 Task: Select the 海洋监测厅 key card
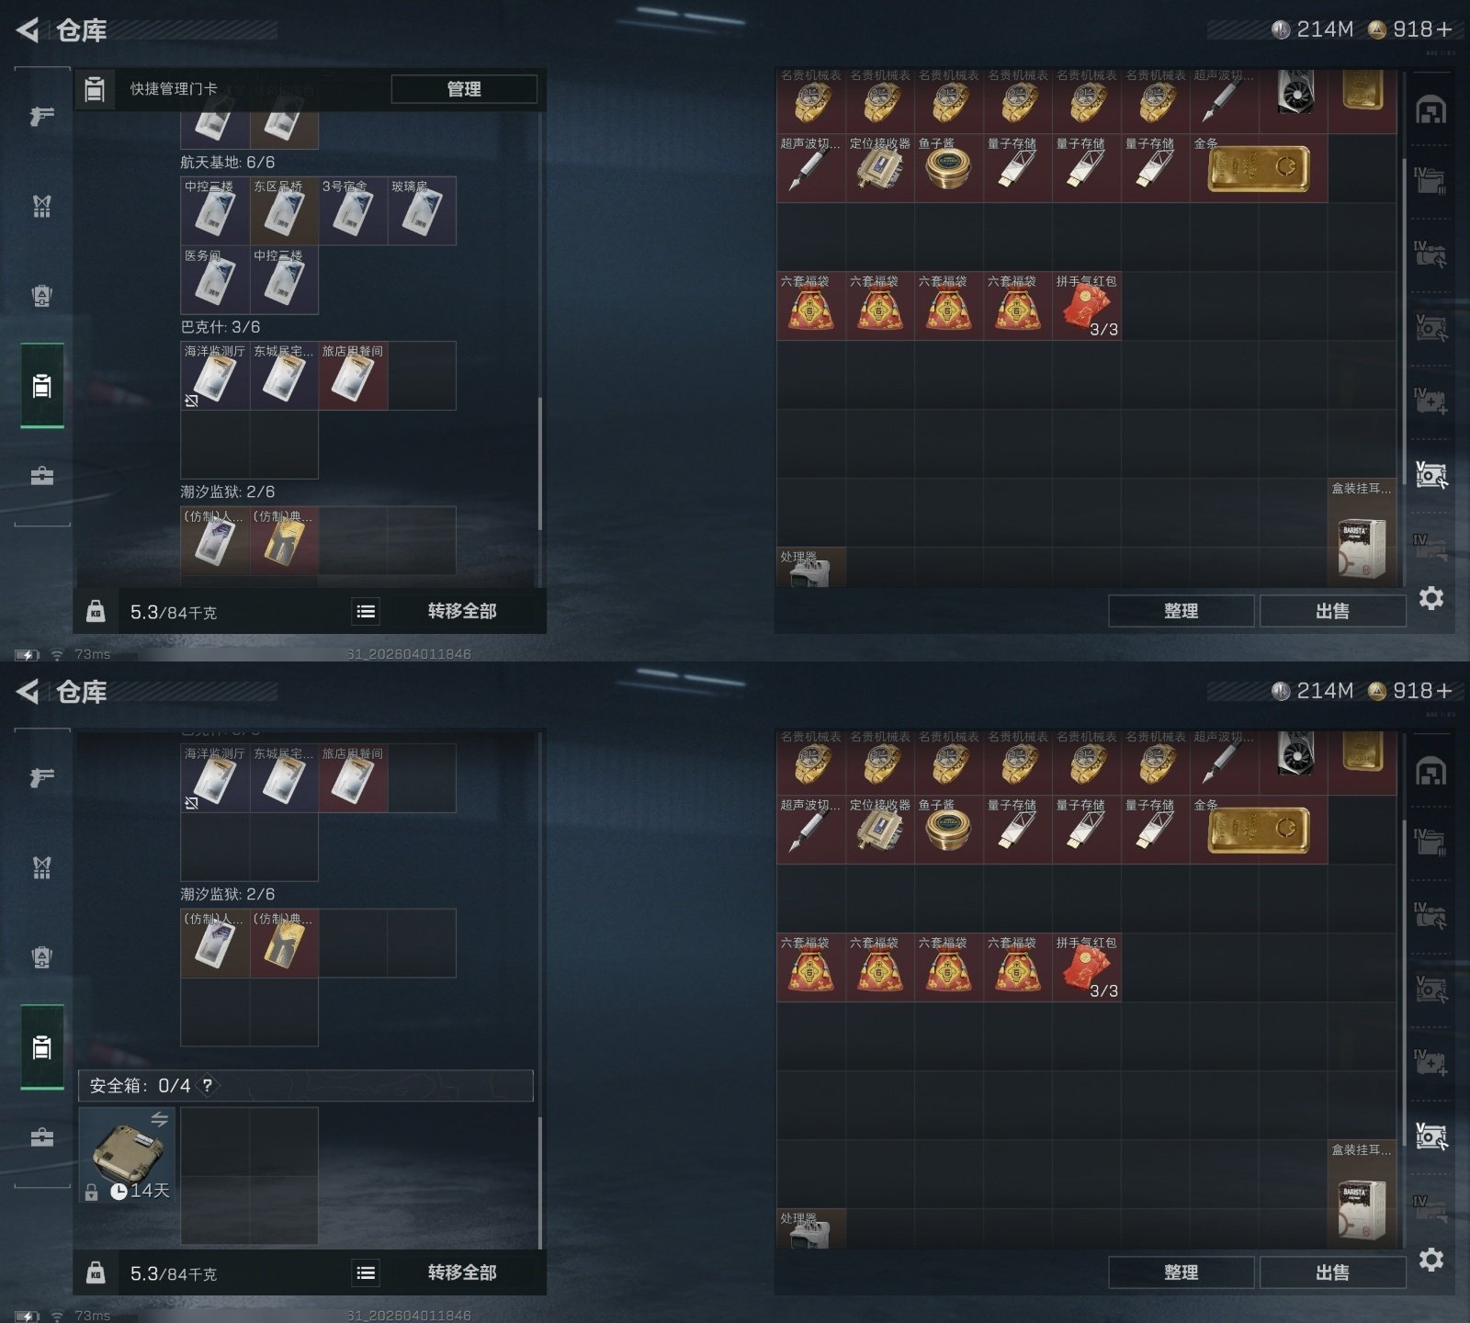215,376
